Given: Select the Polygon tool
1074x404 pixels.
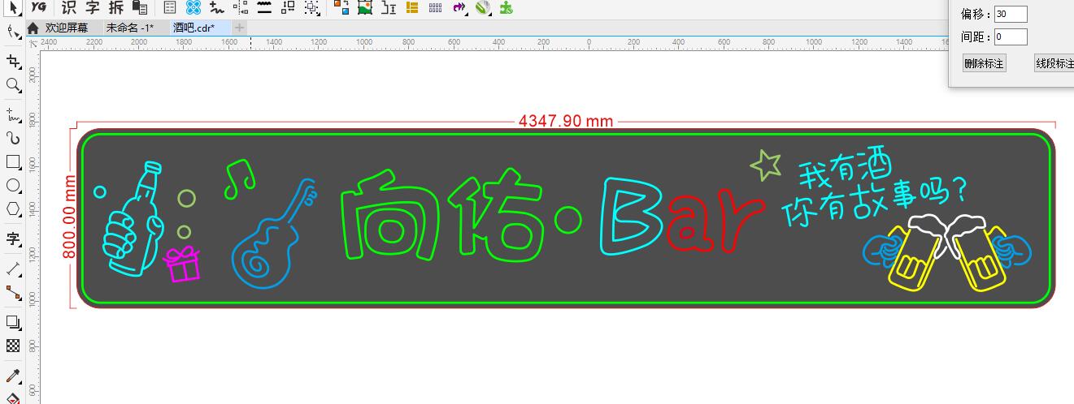Looking at the screenshot, I should point(13,209).
